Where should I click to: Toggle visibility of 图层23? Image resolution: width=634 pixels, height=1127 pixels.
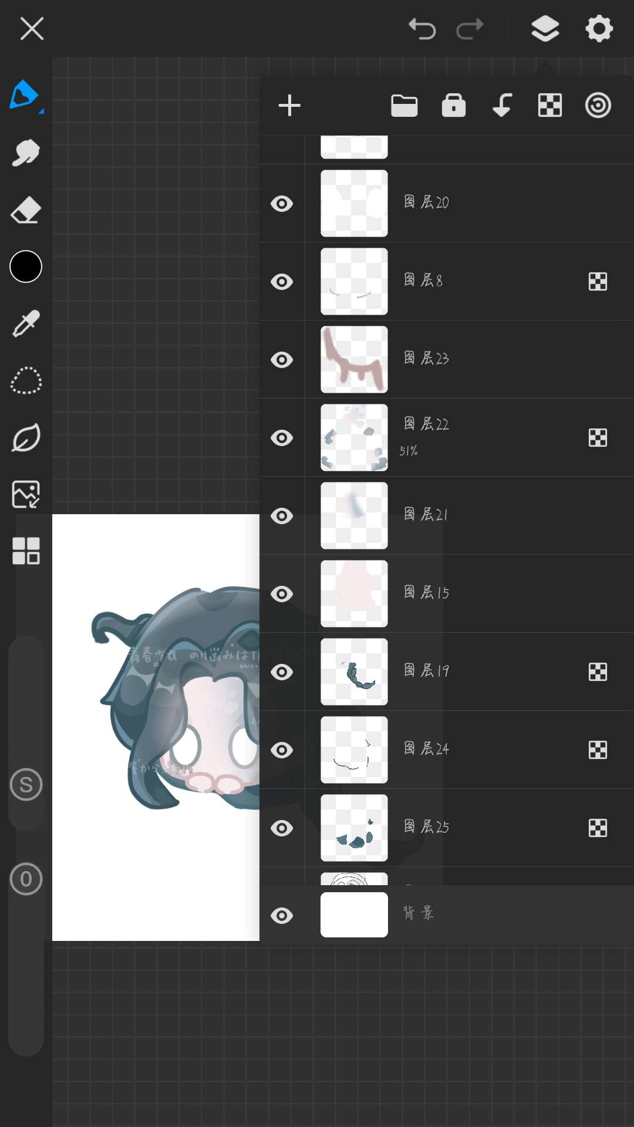(x=282, y=360)
